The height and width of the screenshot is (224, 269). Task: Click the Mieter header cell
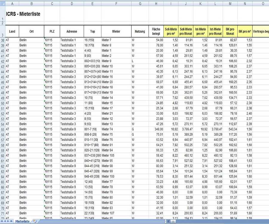(116, 31)
